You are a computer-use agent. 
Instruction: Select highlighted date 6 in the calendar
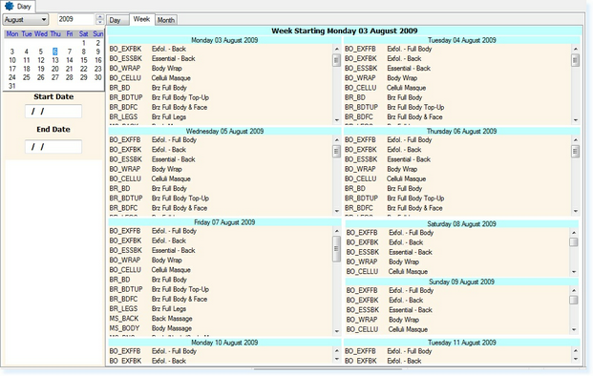click(55, 52)
